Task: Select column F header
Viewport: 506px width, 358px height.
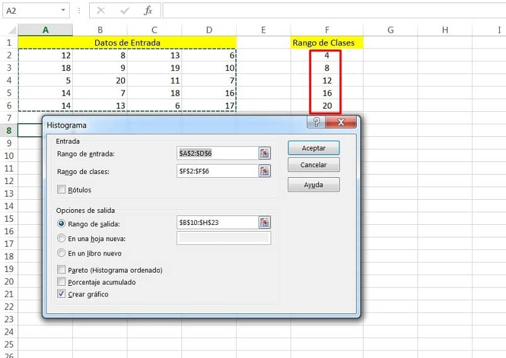Action: pyautogui.click(x=327, y=30)
